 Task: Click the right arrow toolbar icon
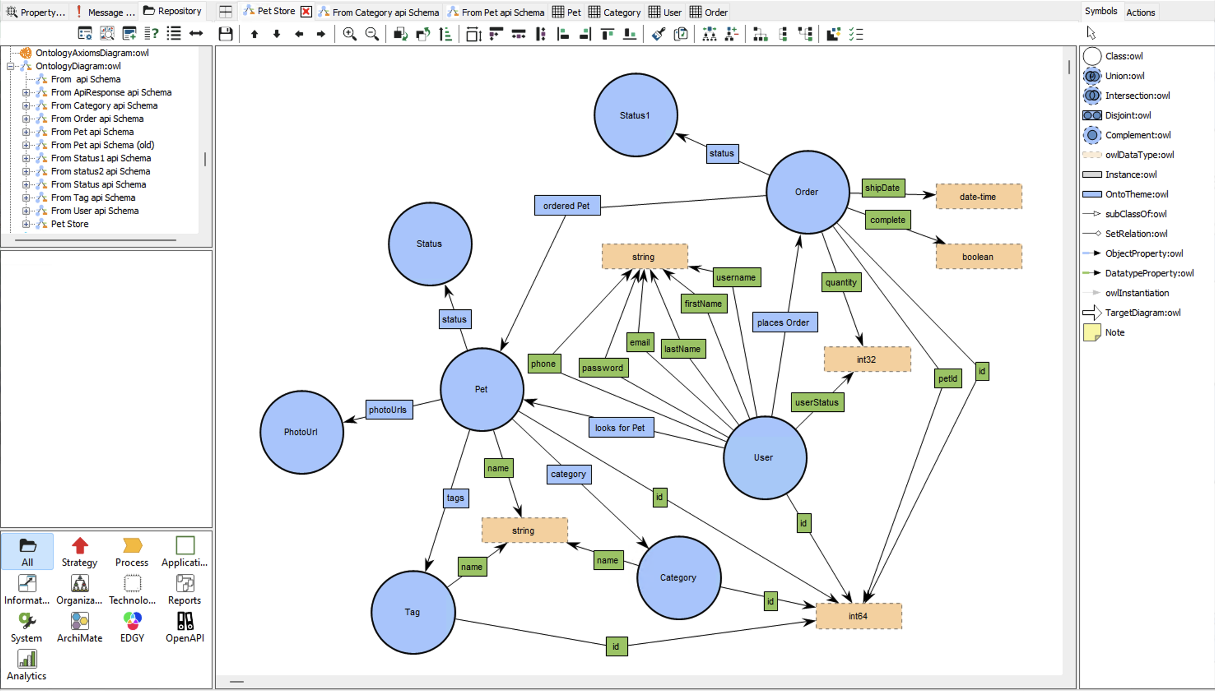(x=321, y=34)
